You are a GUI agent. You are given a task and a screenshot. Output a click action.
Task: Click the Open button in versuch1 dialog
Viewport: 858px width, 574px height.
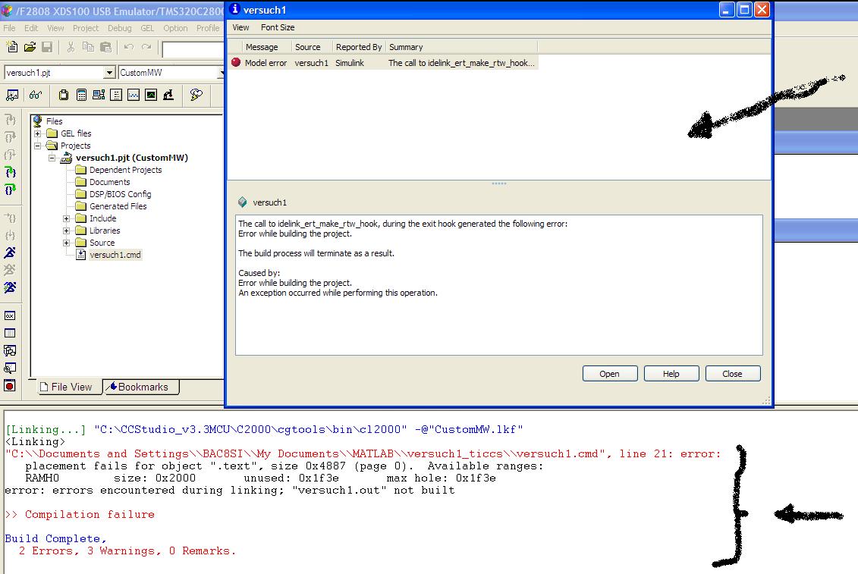(x=609, y=374)
